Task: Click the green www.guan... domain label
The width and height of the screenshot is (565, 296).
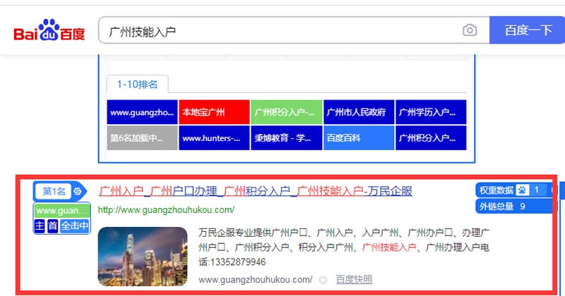Action: click(62, 211)
